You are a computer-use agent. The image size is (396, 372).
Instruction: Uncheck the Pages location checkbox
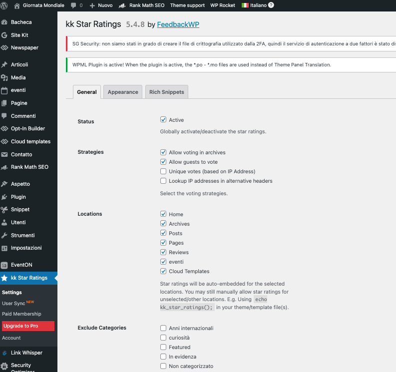[x=163, y=243]
